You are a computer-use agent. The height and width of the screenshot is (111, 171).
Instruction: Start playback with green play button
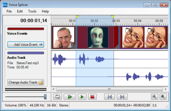82,97
